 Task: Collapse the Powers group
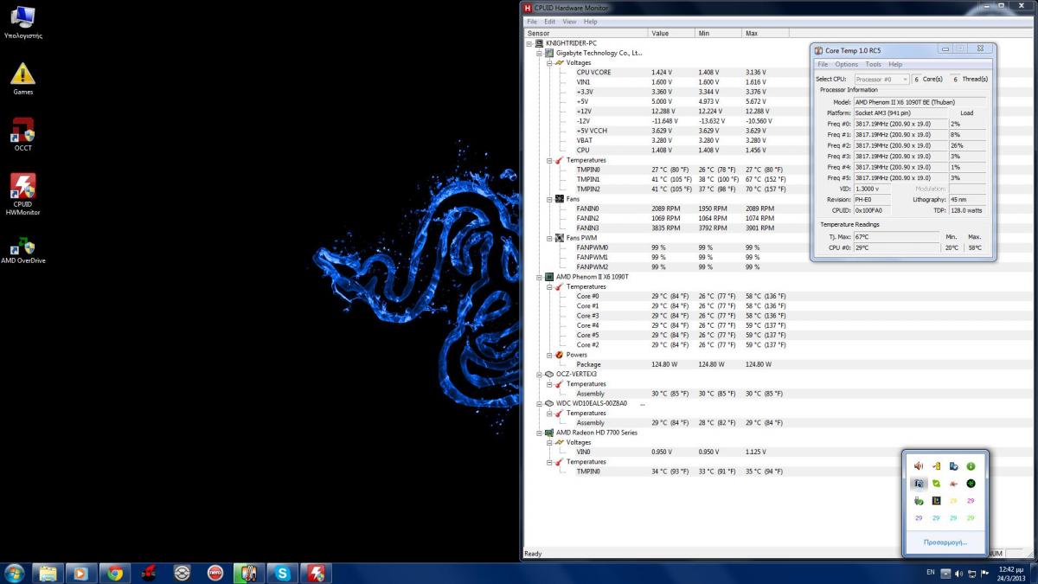click(x=549, y=355)
